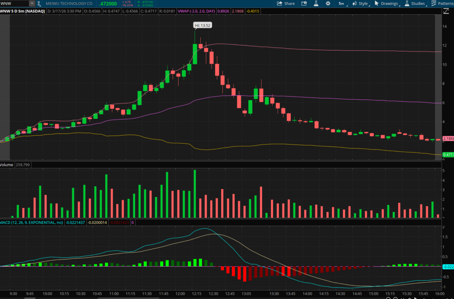Click the Volume panel label
This screenshot has height=299, width=454.
[7, 165]
